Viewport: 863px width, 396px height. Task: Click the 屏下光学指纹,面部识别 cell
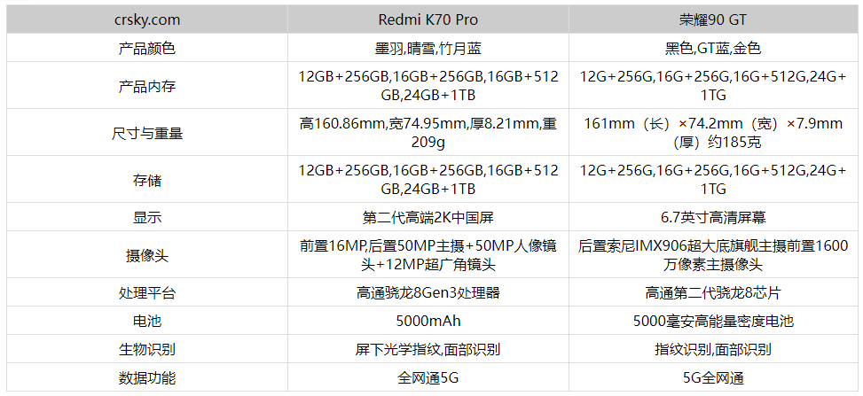(428, 350)
